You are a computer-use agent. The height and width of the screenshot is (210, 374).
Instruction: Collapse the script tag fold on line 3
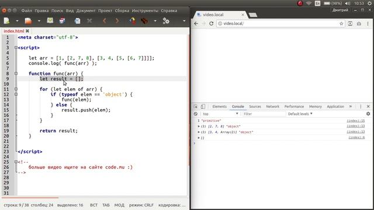[16, 48]
